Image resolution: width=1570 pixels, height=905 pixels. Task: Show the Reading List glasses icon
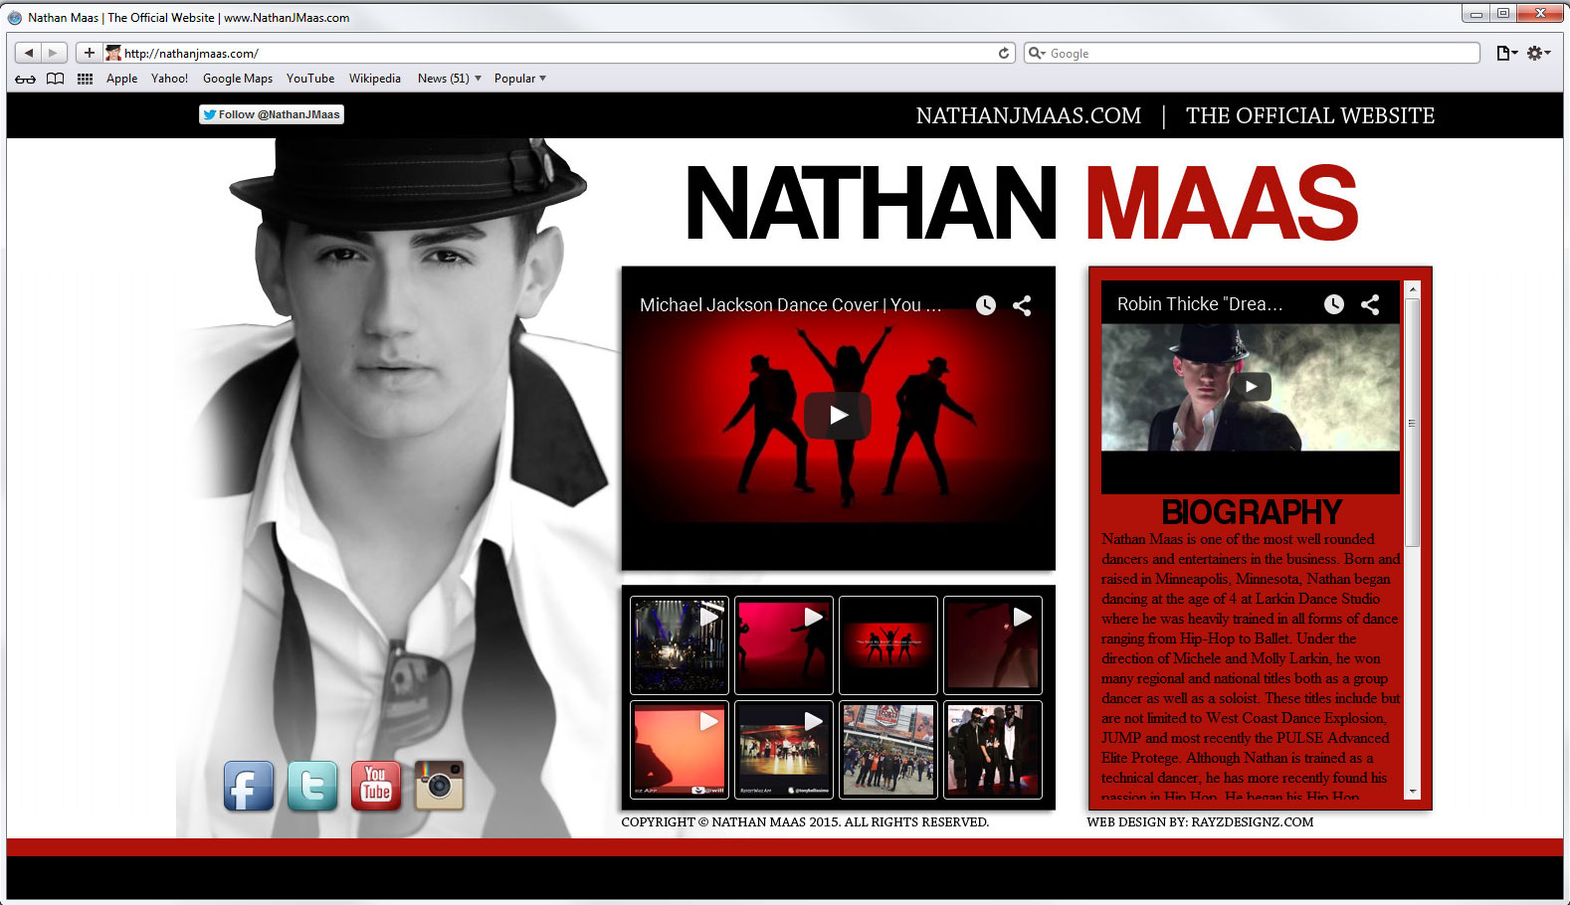click(25, 79)
